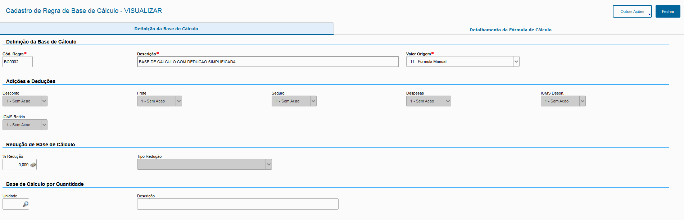Expand the Tipo Redução dropdown
684x220 pixels.
pos(269,164)
